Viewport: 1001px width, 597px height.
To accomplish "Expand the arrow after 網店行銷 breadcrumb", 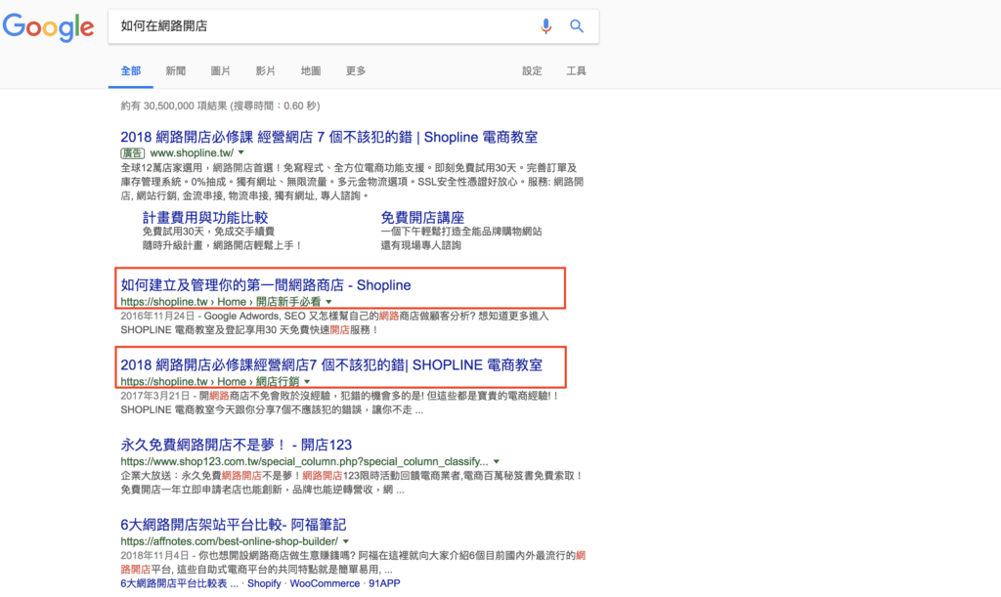I will (x=307, y=381).
